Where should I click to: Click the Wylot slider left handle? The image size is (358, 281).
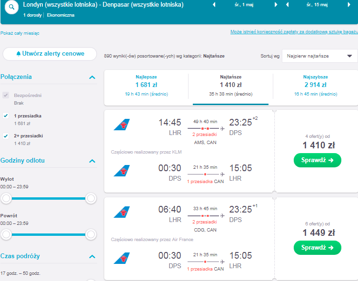6,198
